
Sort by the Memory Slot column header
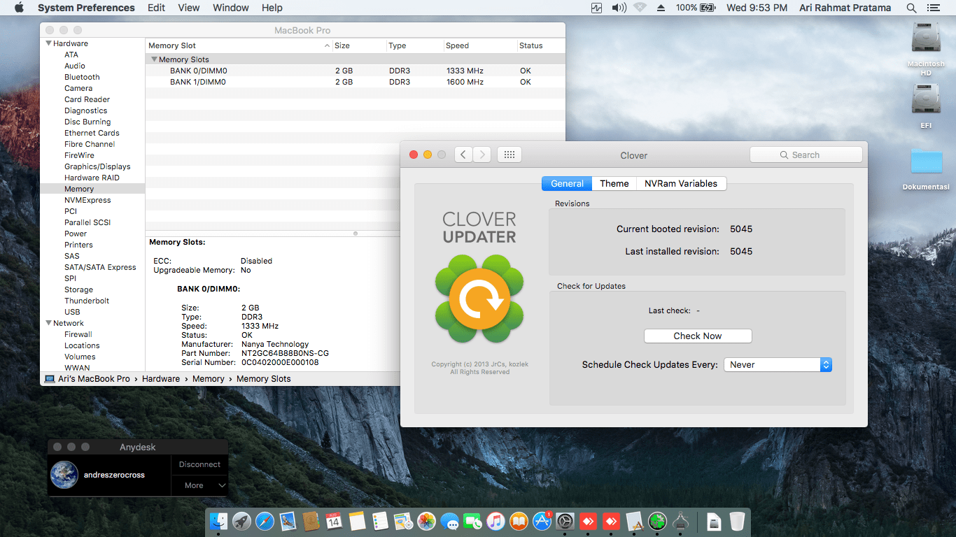[239, 45]
